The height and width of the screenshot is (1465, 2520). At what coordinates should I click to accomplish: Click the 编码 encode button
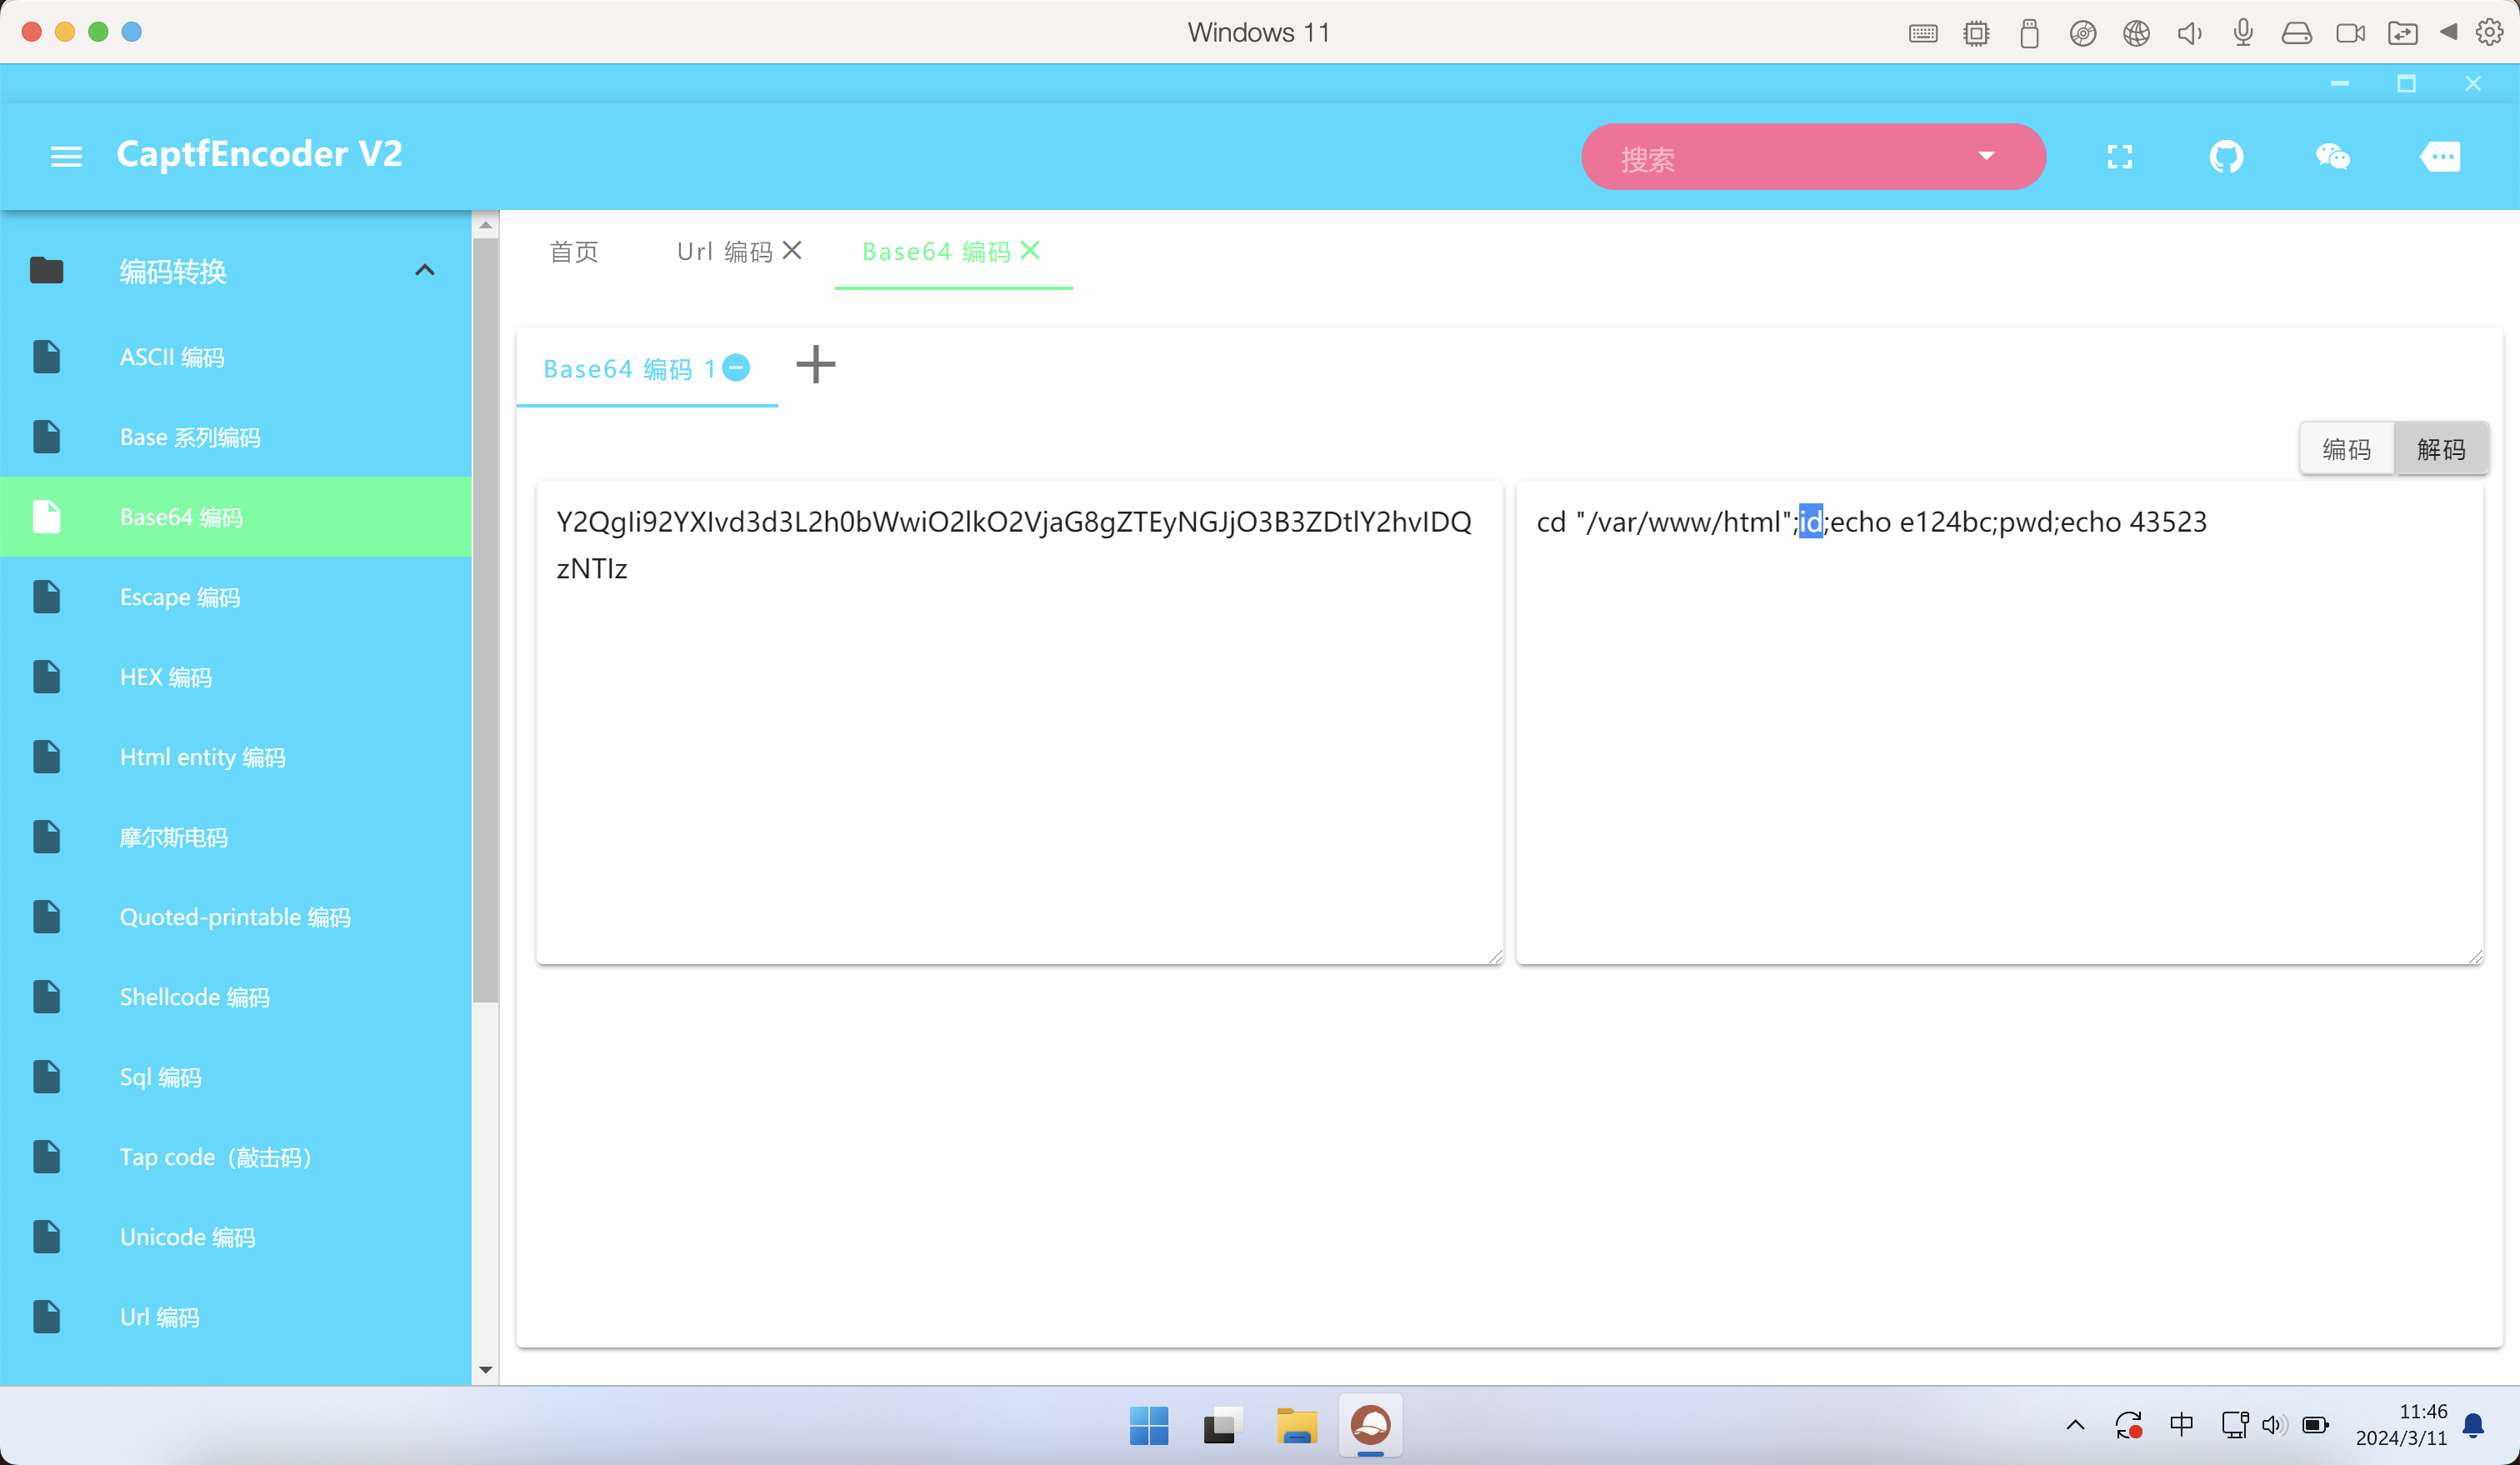point(2346,449)
